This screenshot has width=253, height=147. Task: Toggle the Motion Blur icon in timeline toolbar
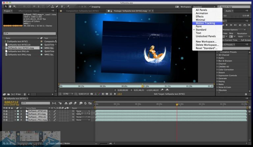(x=75, y=103)
